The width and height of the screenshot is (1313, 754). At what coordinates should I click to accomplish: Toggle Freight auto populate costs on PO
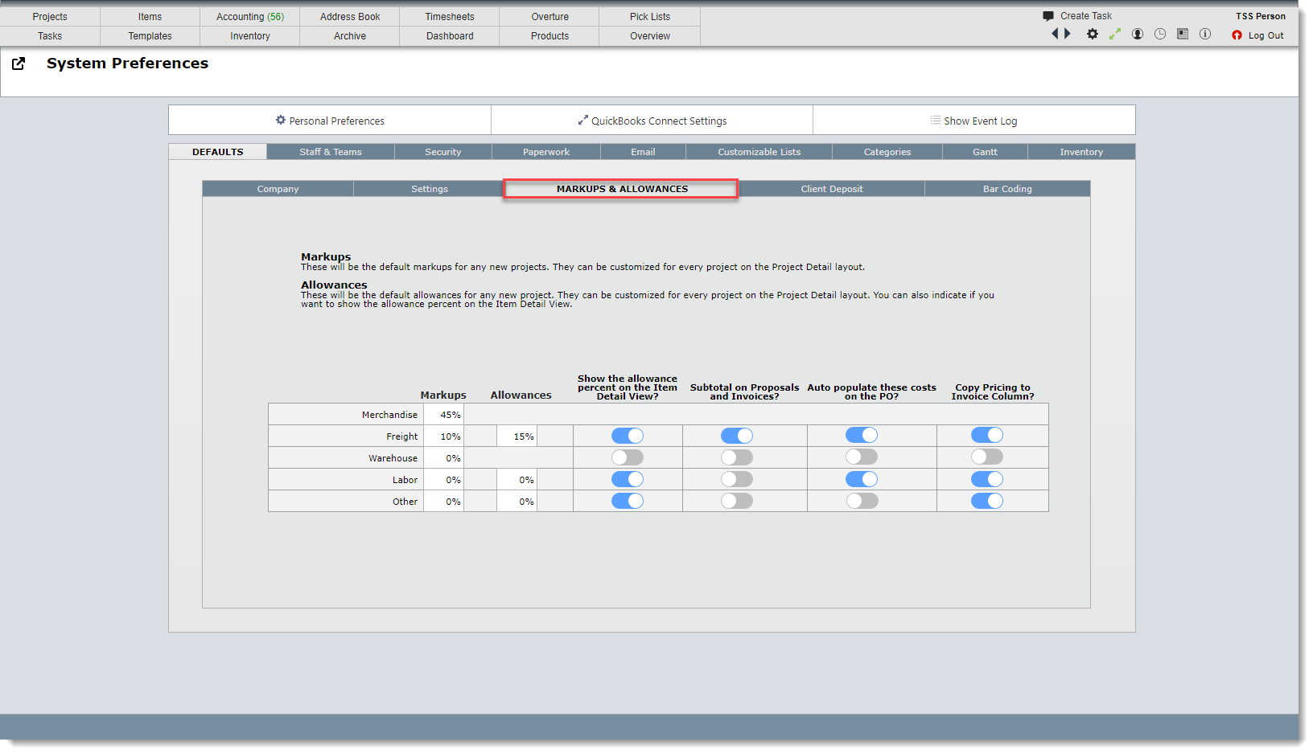(862, 435)
